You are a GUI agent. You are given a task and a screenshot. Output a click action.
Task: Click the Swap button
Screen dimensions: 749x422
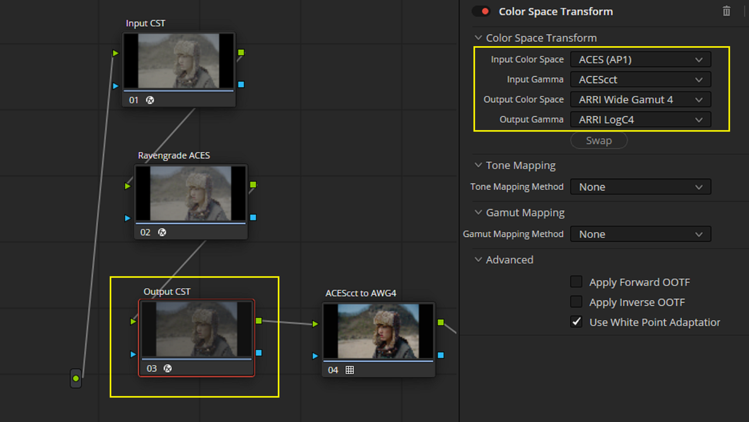[x=599, y=141]
